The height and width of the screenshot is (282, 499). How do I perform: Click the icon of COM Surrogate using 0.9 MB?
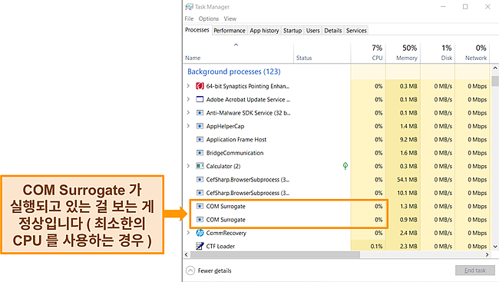pos(200,220)
